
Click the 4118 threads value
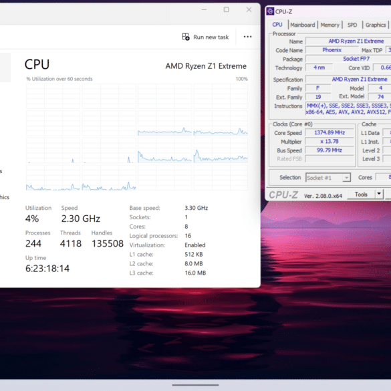tap(71, 244)
